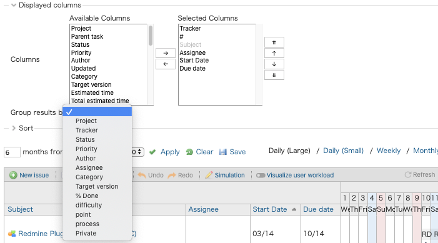This screenshot has width=438, height=243.
Task: Move column down one position
Action: [x=274, y=64]
